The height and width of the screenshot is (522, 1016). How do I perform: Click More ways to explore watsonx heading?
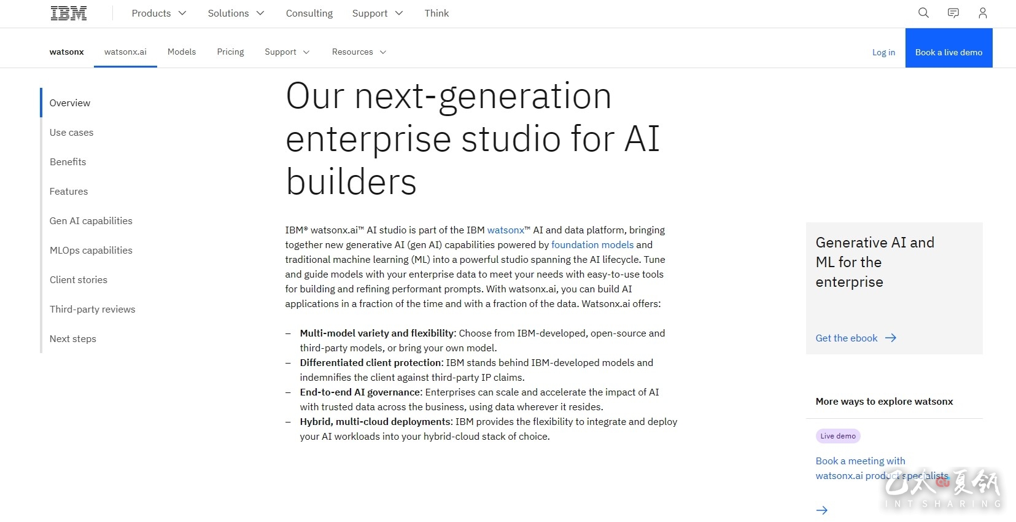pyautogui.click(x=884, y=401)
